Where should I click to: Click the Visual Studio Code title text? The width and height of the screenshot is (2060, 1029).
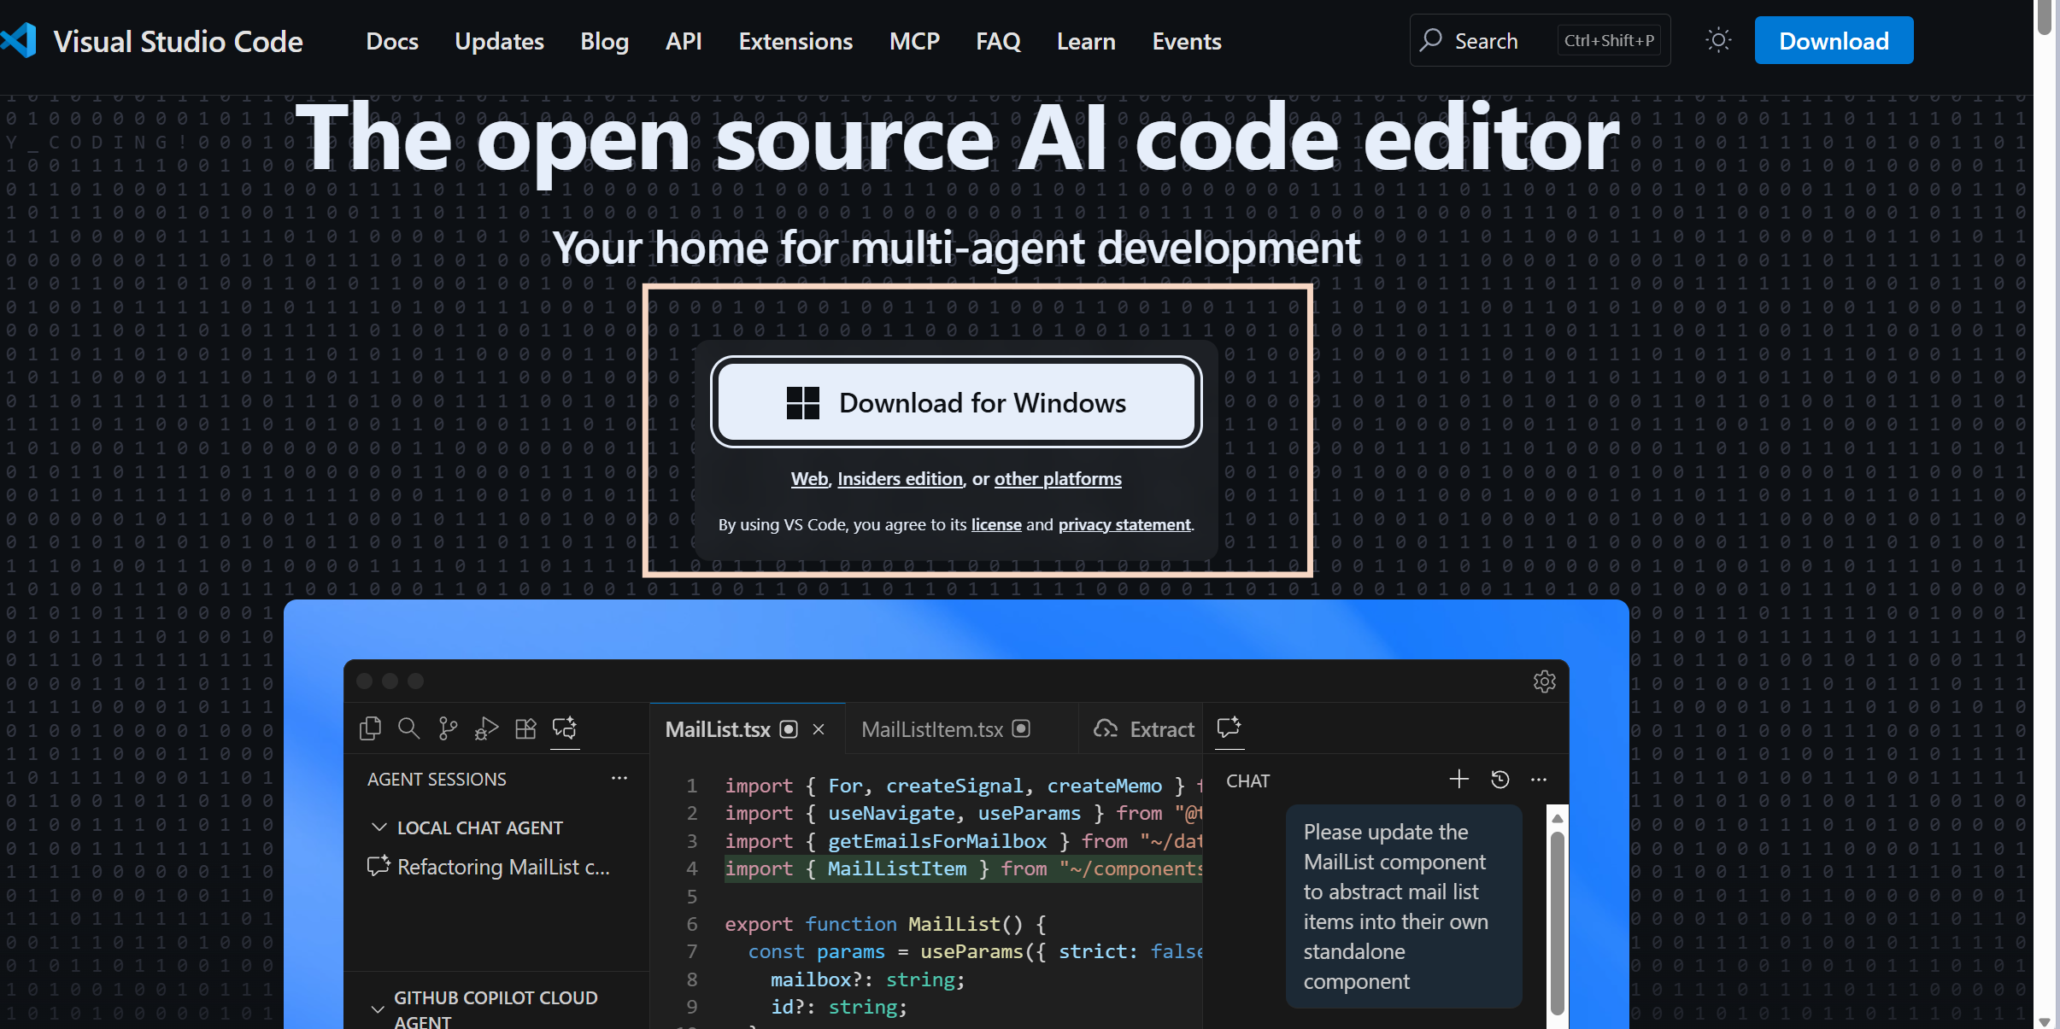pos(178,41)
